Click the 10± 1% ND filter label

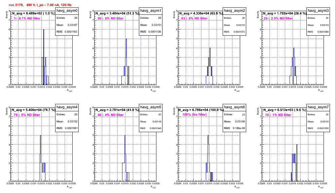[278, 115]
